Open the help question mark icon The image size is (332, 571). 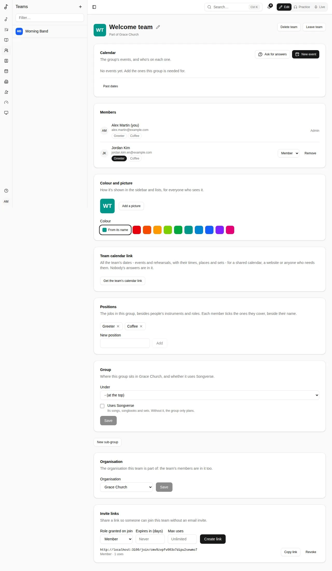(x=6, y=191)
